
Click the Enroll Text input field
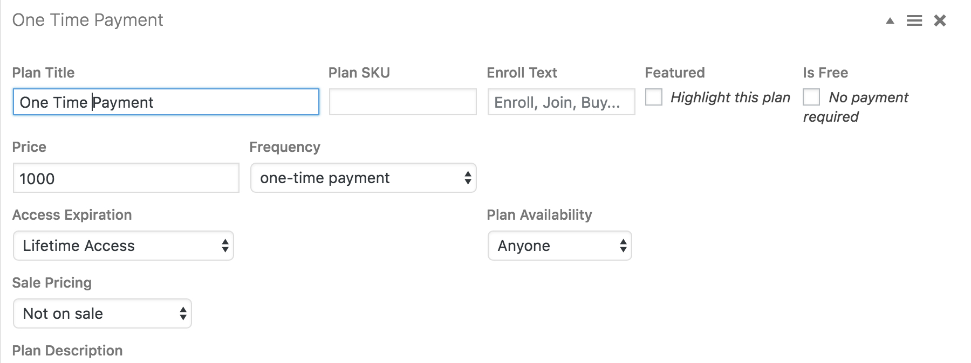(562, 102)
